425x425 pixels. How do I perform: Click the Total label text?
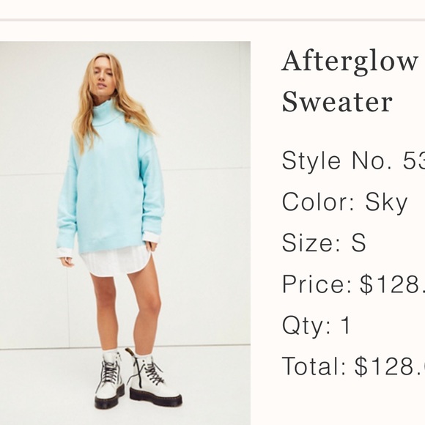pyautogui.click(x=314, y=366)
